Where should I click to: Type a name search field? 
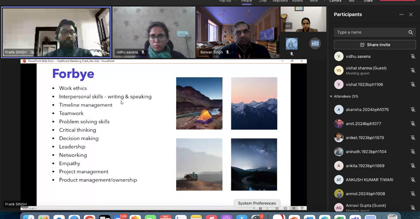371,33
